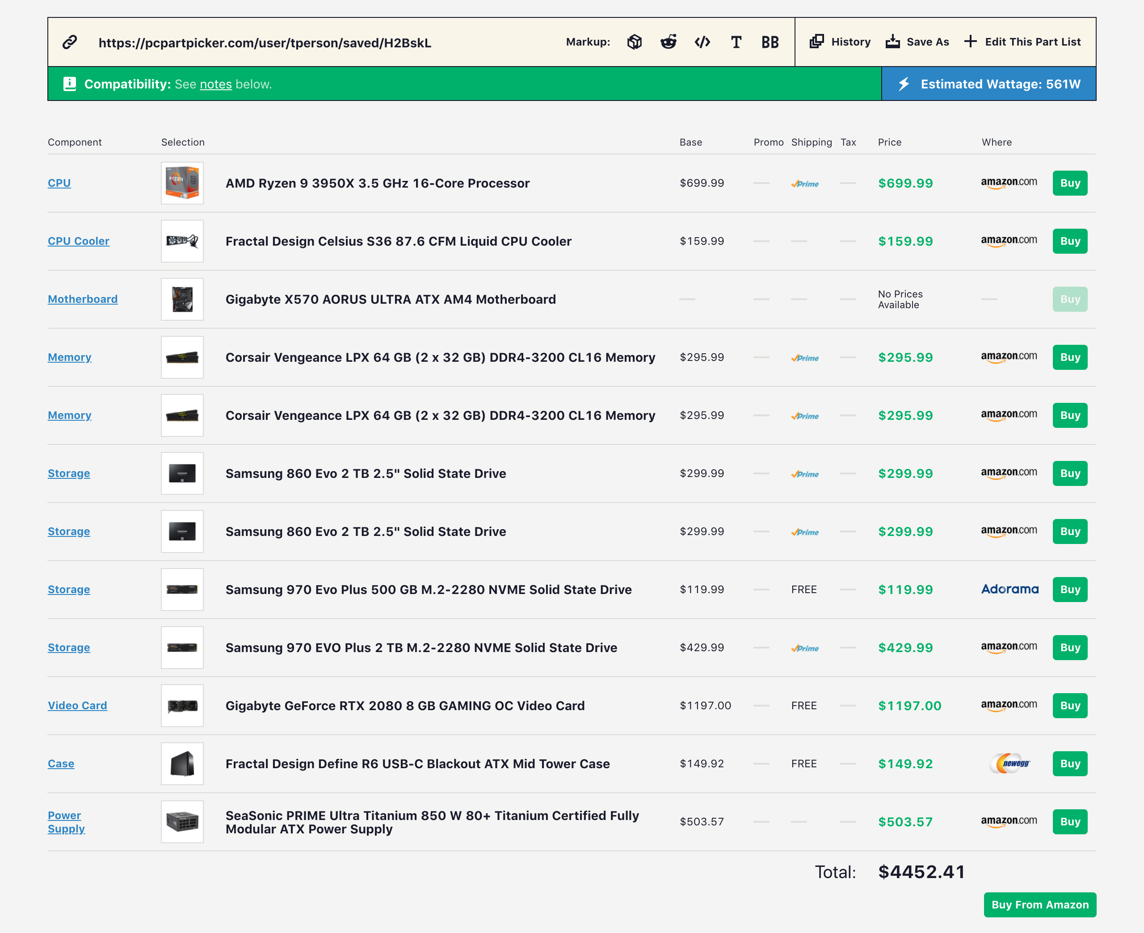
Task: Click the compatibility info icon
Action: point(69,84)
